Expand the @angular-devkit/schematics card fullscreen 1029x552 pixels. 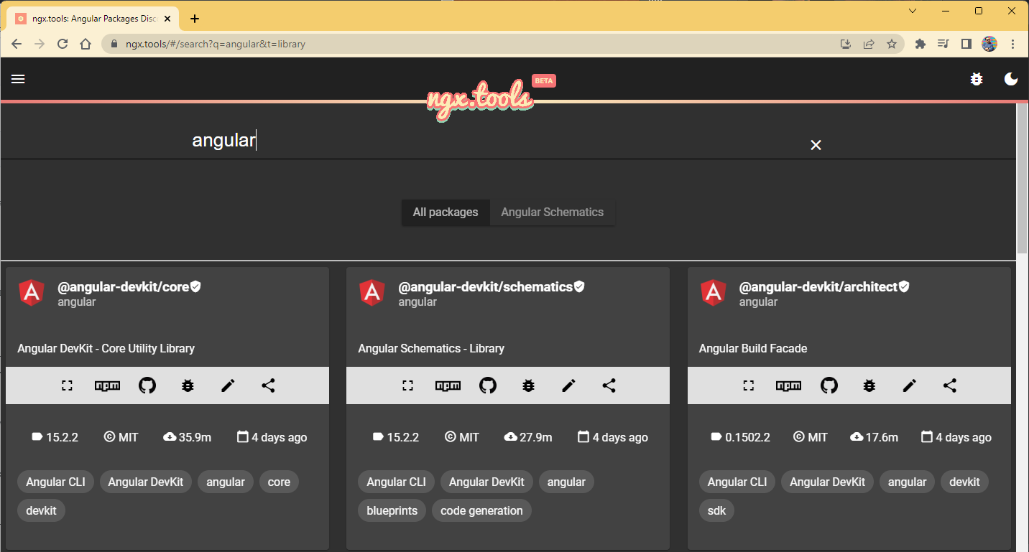click(x=407, y=385)
